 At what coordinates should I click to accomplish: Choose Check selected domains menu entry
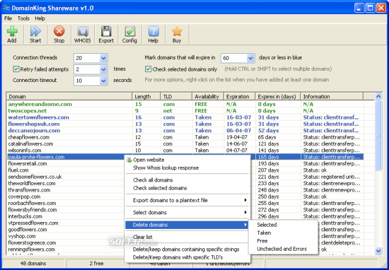[187, 188]
